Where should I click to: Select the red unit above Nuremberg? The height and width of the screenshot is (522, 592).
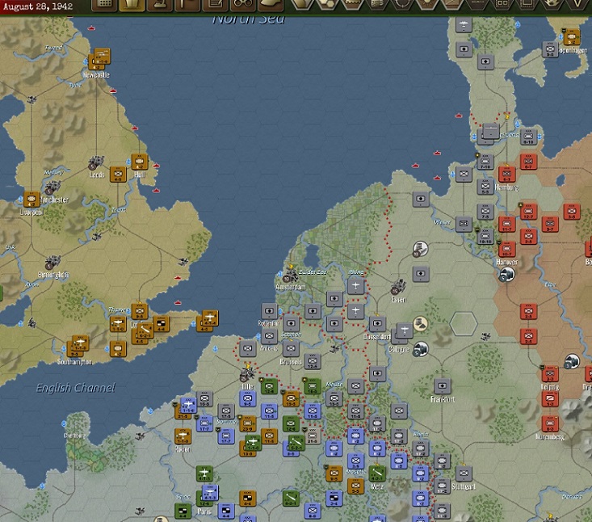(550, 423)
